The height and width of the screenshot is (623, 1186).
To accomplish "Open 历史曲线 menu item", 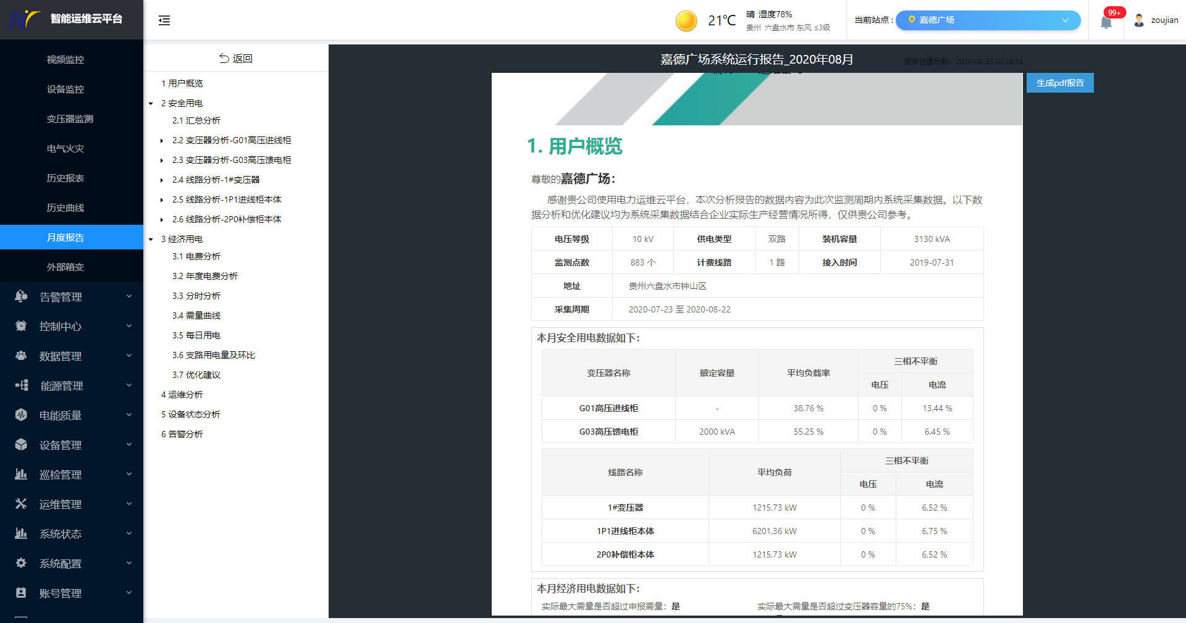I will point(72,207).
